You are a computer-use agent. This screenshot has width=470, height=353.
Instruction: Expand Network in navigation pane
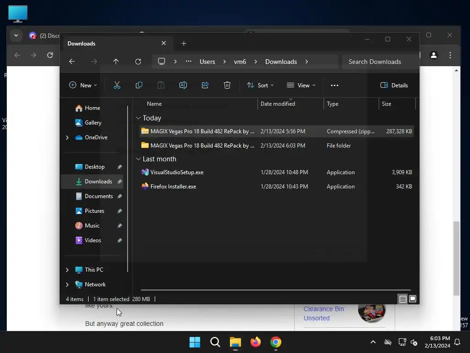(67, 285)
